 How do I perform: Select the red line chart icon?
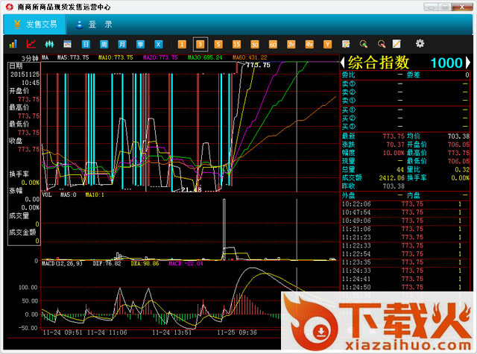(x=31, y=44)
